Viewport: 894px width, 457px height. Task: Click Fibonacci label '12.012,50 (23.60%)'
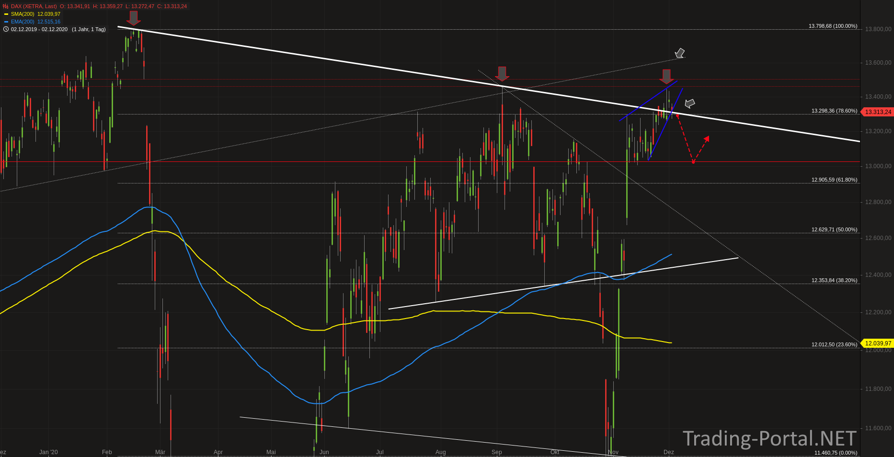[835, 344]
